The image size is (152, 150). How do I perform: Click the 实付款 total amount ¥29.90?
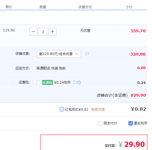pyautogui.click(x=132, y=144)
